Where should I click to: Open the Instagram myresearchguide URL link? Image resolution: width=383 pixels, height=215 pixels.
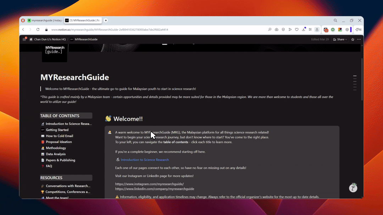pos(149,184)
